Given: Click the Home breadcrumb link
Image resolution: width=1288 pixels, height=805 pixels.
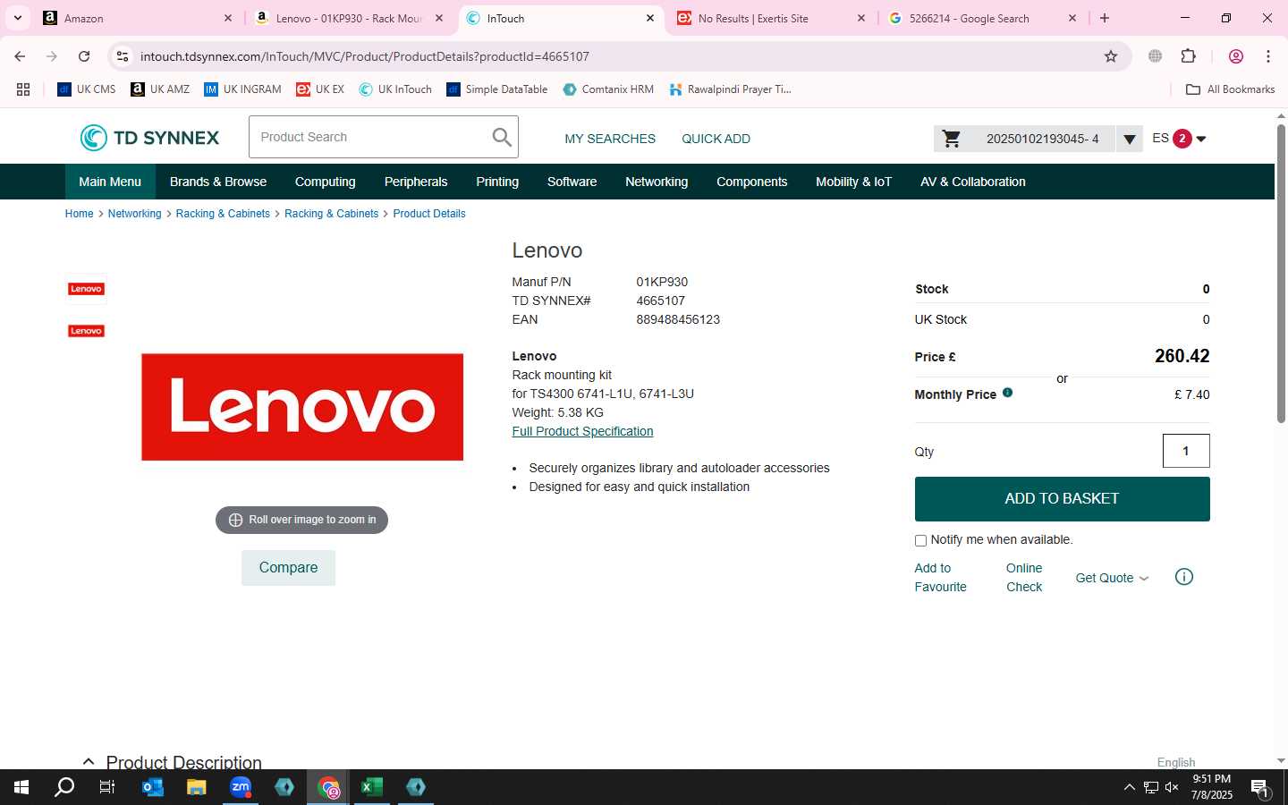Looking at the screenshot, I should (79, 214).
